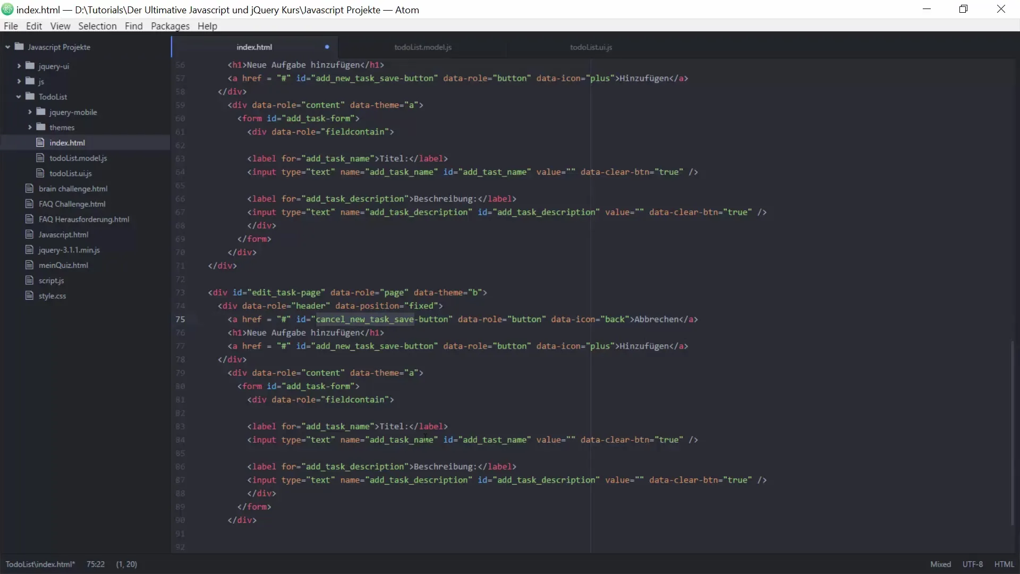The image size is (1020, 574).
Task: Click line number 83 in the gutter
Action: click(180, 426)
